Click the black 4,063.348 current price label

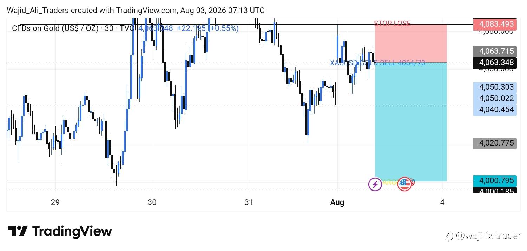[495, 63]
